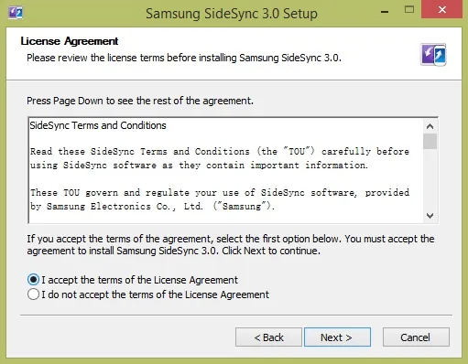The image size is (468, 364).
Task: Click paragraph beginning "Read these SideSync Terms"
Action: coord(219,158)
